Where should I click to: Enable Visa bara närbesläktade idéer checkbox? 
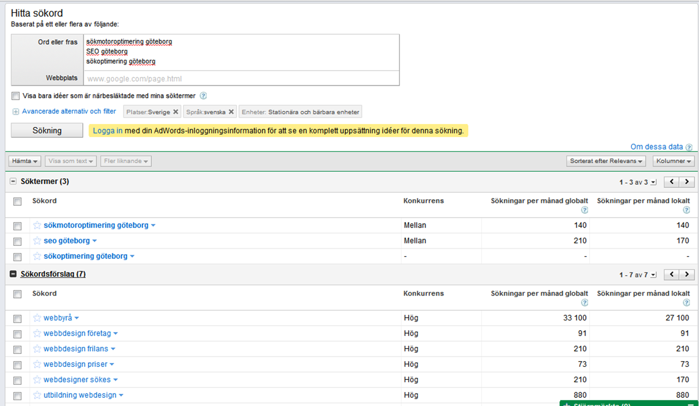point(15,96)
